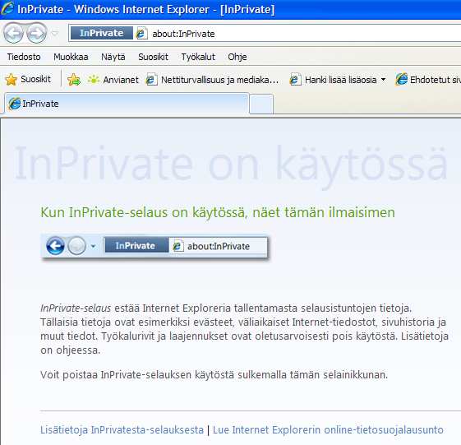Click the sun icon next to Anvianet
Viewport: 461px width, 445px height.
click(94, 80)
